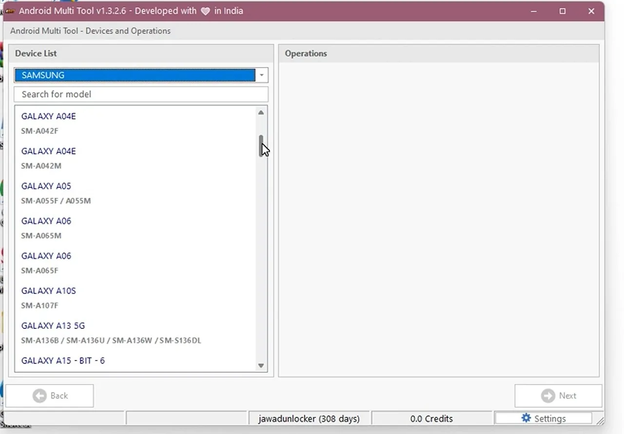624x434 pixels.
Task: Click the Search for model field
Action: (141, 94)
